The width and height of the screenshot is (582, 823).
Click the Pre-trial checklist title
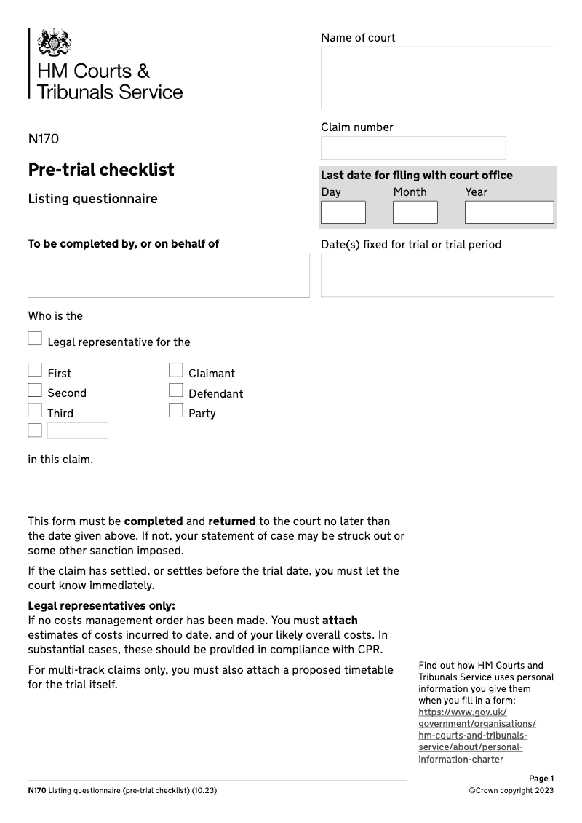pyautogui.click(x=101, y=170)
